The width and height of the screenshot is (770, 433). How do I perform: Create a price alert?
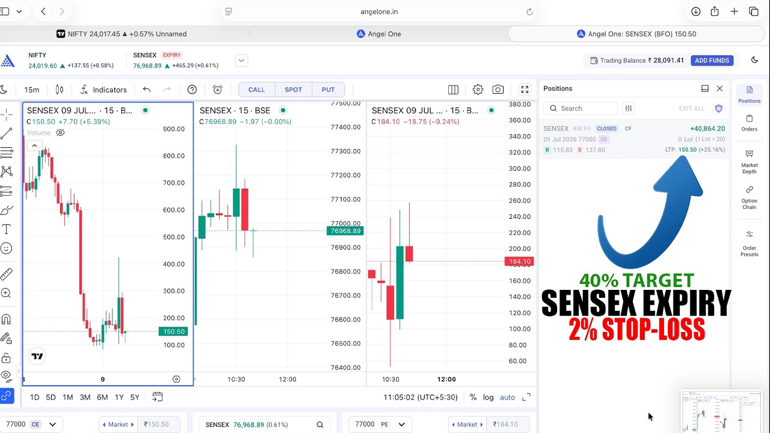(x=218, y=90)
